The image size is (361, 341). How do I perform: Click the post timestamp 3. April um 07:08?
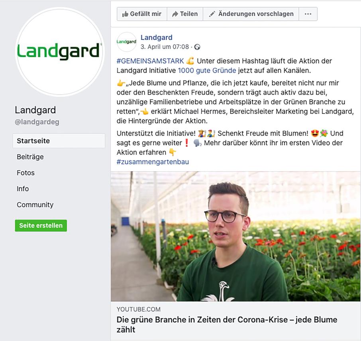click(165, 47)
